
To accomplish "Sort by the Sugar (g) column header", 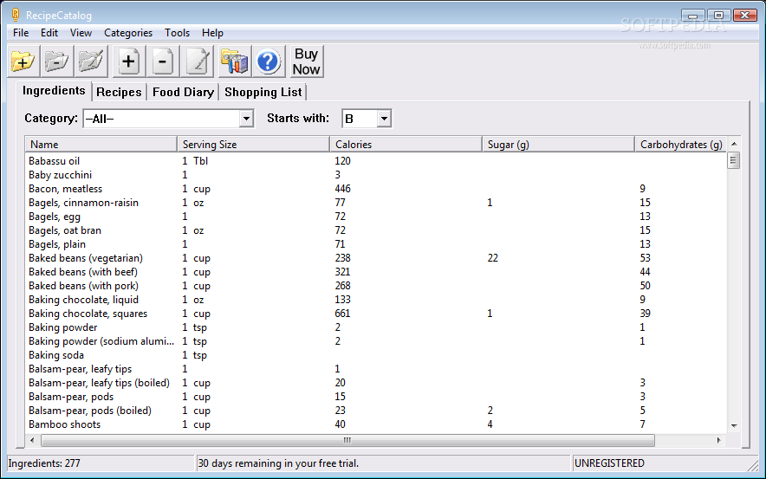I will [x=558, y=145].
